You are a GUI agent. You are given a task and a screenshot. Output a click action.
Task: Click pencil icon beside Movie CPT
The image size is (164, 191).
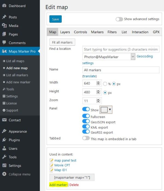pyautogui.click(x=51, y=165)
